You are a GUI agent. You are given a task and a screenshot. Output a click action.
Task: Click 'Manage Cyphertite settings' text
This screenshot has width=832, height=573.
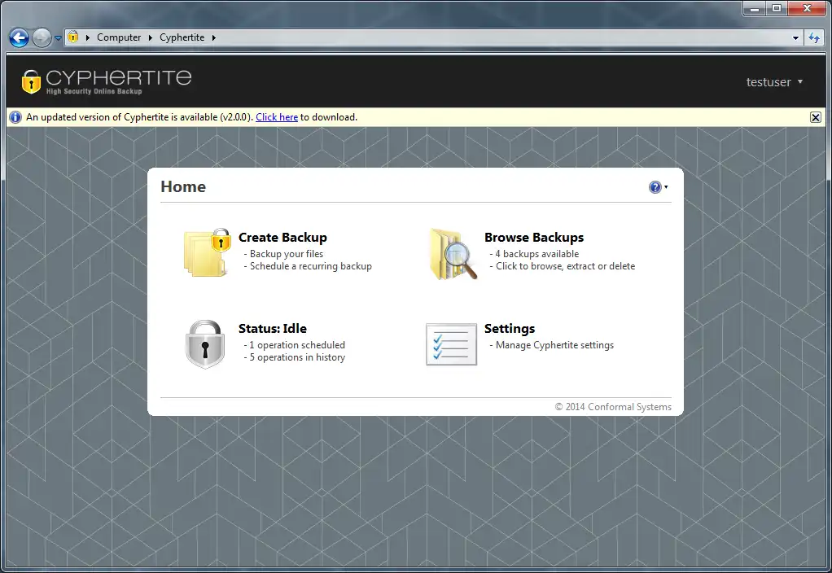[x=554, y=345]
